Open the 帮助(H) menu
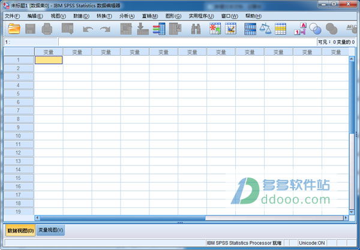Screen dimensions: 360x250 tap(253, 16)
